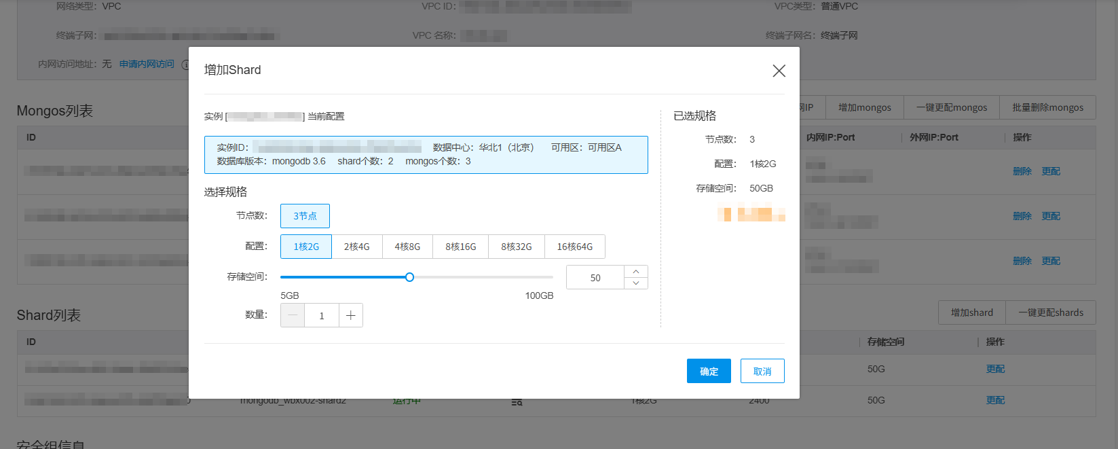Click the 批量删除mongos button
This screenshot has height=449, width=1118.
coord(1047,107)
